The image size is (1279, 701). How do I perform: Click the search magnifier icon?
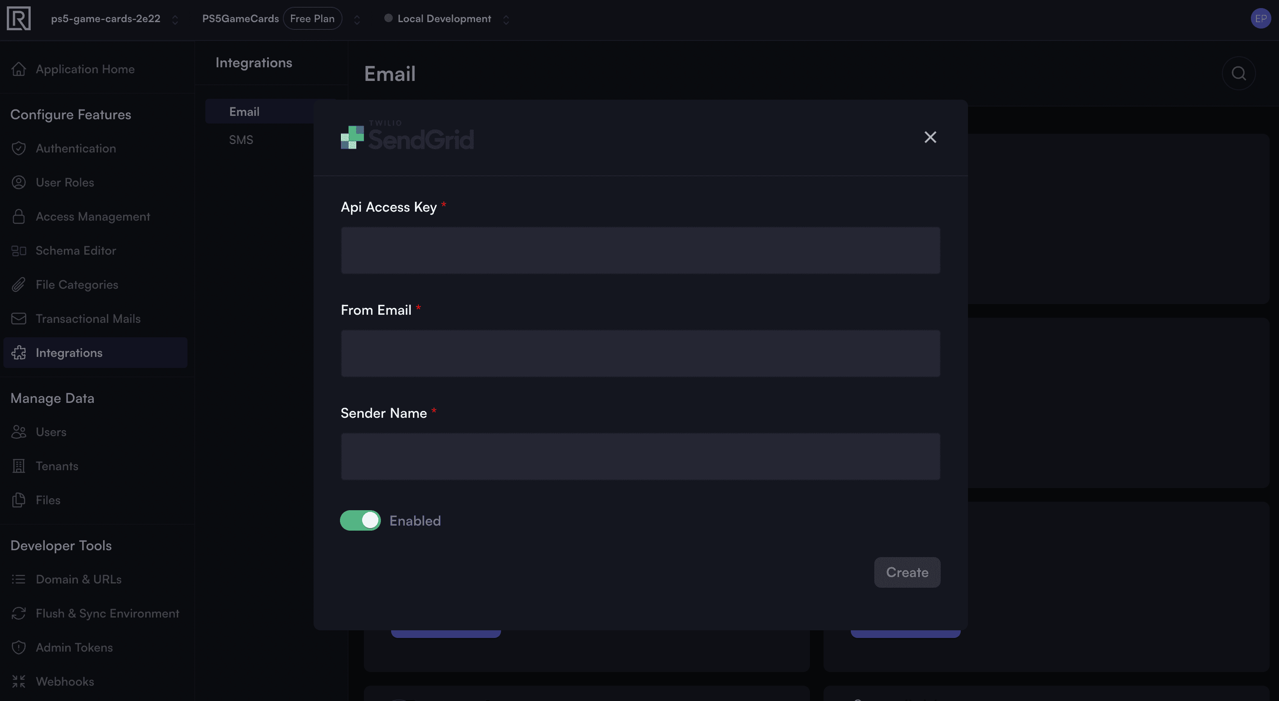pos(1238,74)
